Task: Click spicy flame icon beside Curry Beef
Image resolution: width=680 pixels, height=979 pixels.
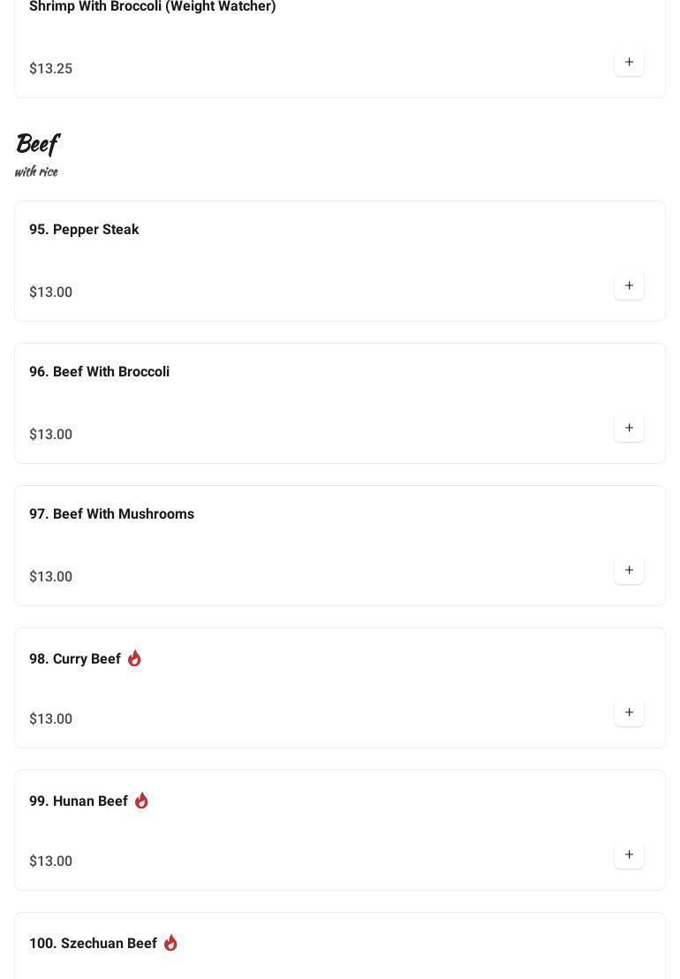Action: coord(134,658)
